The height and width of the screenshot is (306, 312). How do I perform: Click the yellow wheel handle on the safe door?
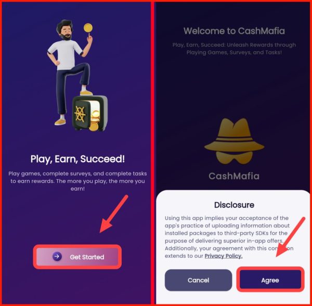tap(80, 114)
